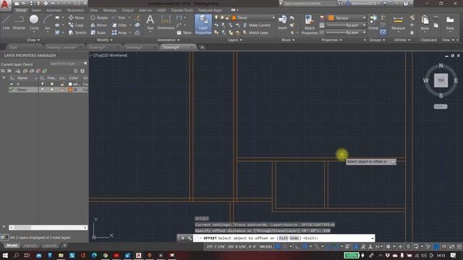Click the layer list horizontal scrollbar
The width and height of the screenshot is (463, 260).
coord(48,227)
